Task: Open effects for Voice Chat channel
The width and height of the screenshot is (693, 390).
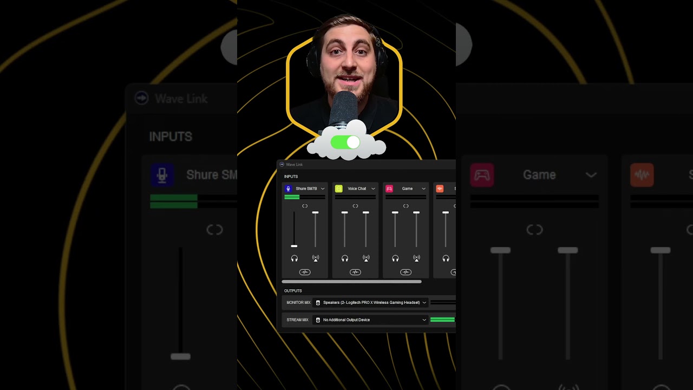Action: (x=355, y=272)
